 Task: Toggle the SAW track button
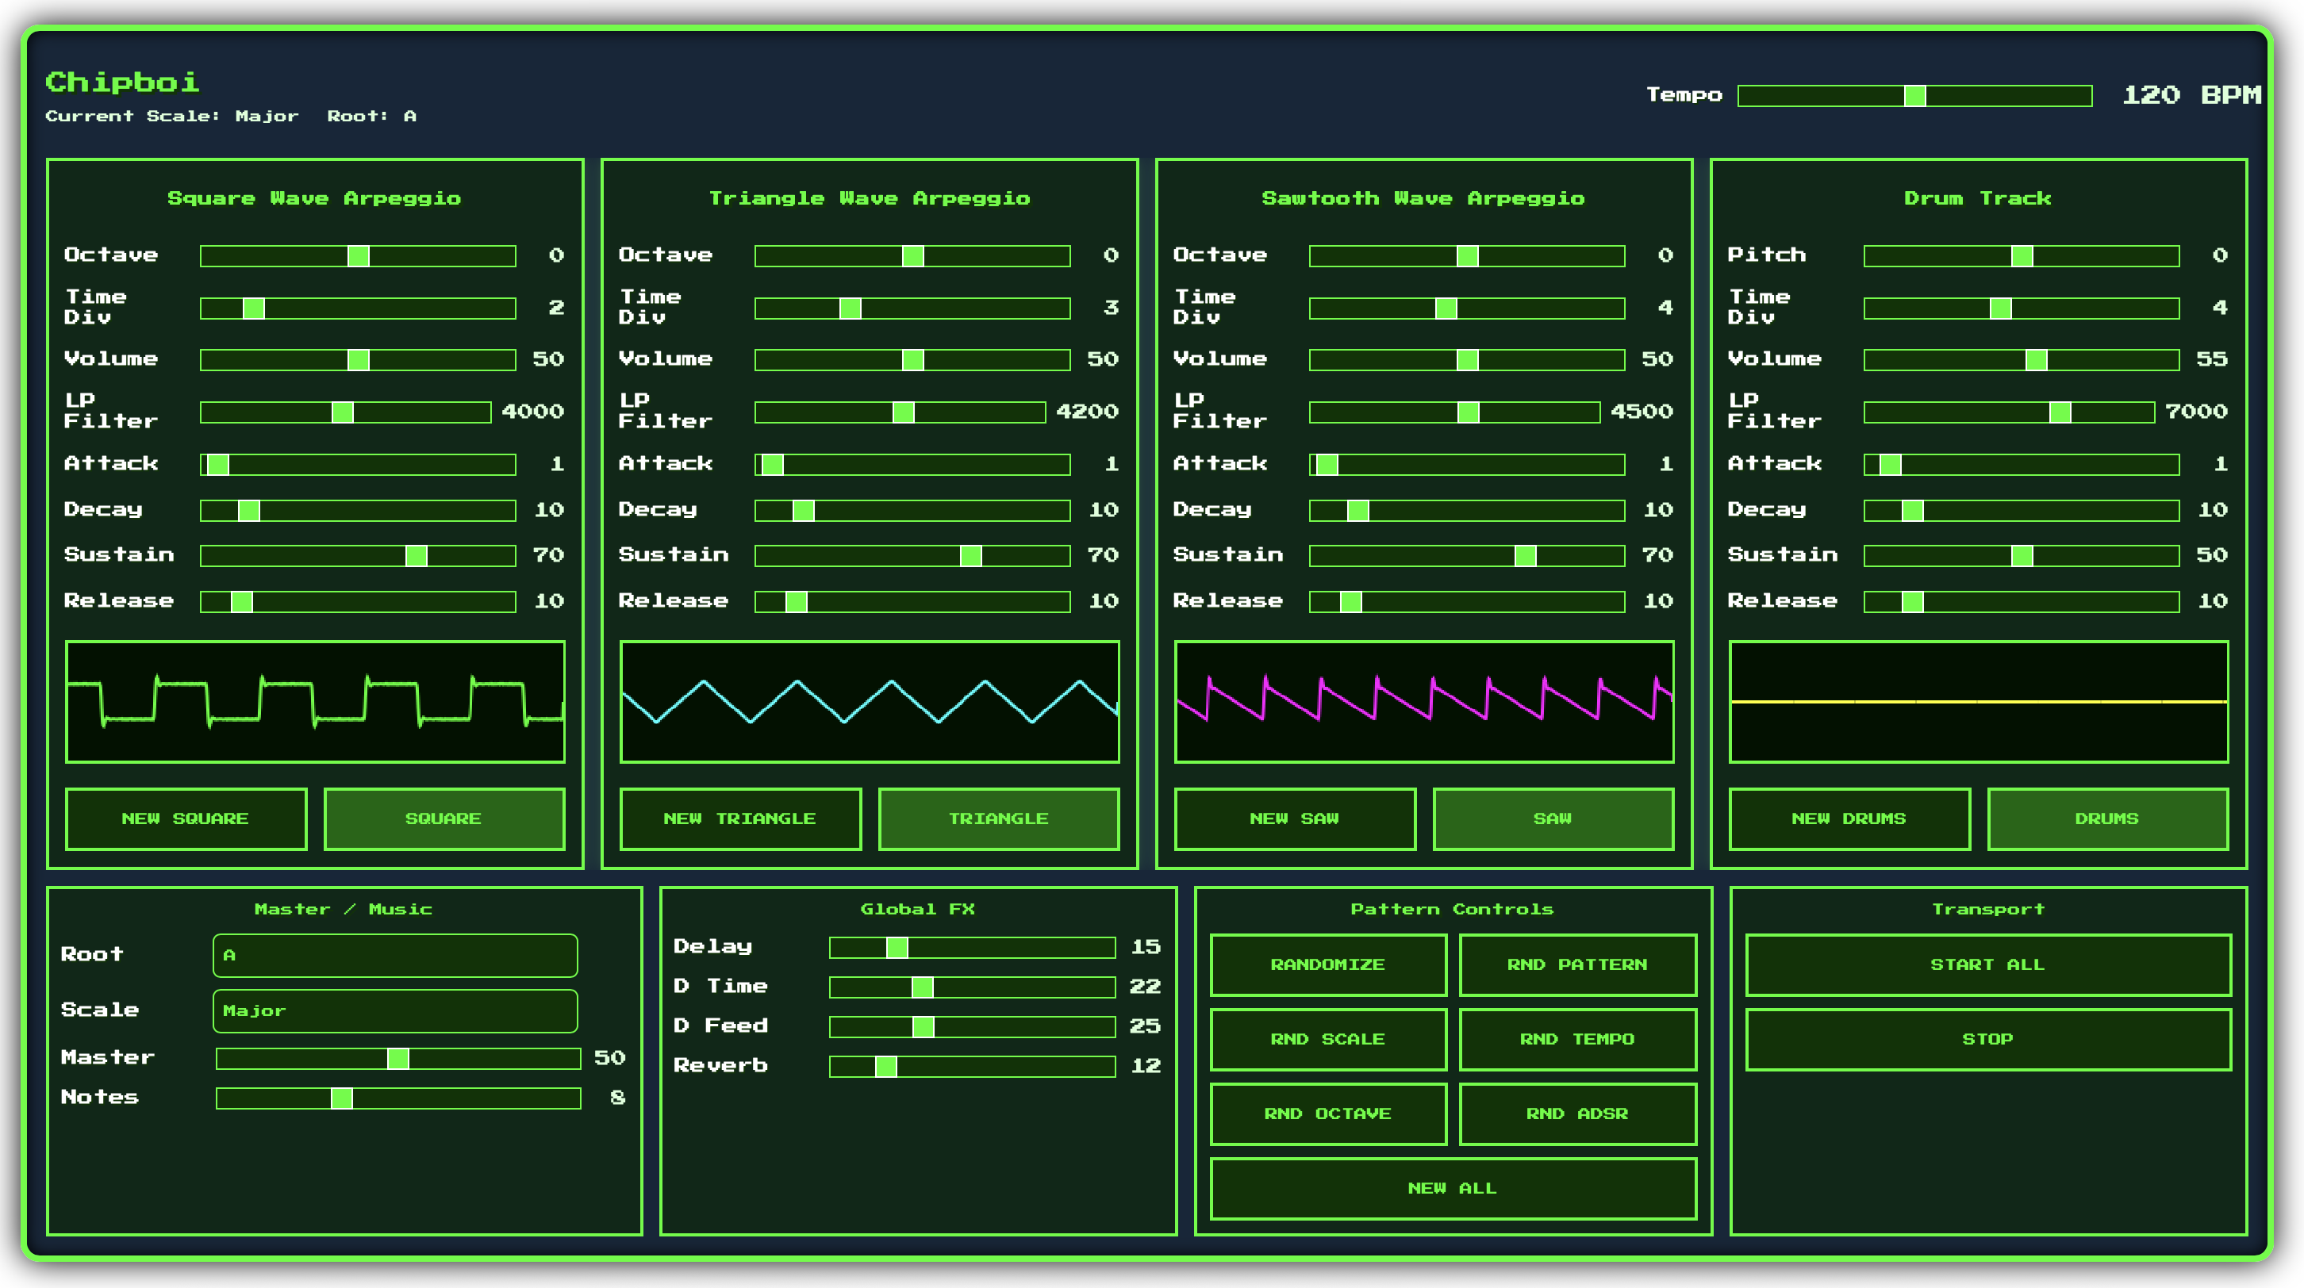coord(1553,818)
